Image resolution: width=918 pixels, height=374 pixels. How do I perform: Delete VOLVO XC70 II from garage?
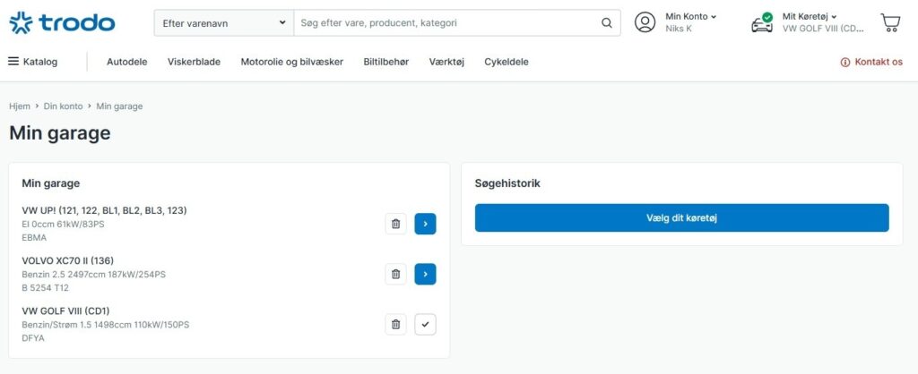point(395,274)
